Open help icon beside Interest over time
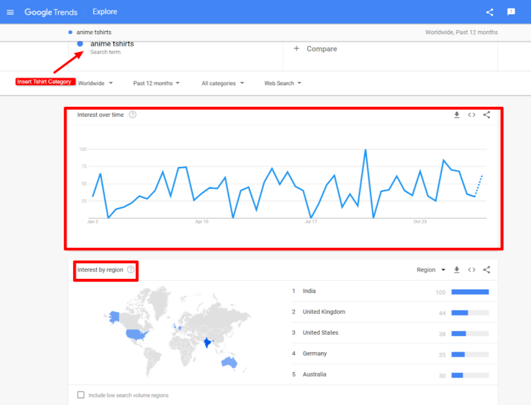531x405 pixels. click(132, 115)
